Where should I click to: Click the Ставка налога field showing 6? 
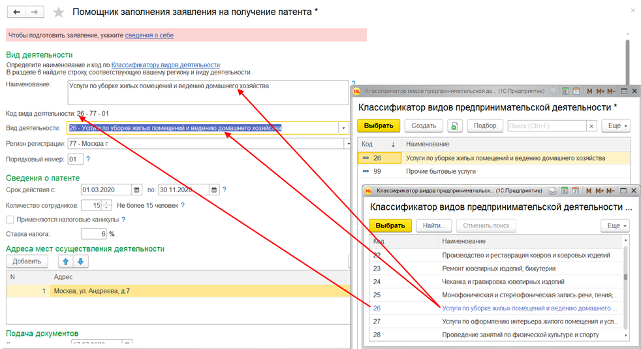pyautogui.click(x=93, y=234)
